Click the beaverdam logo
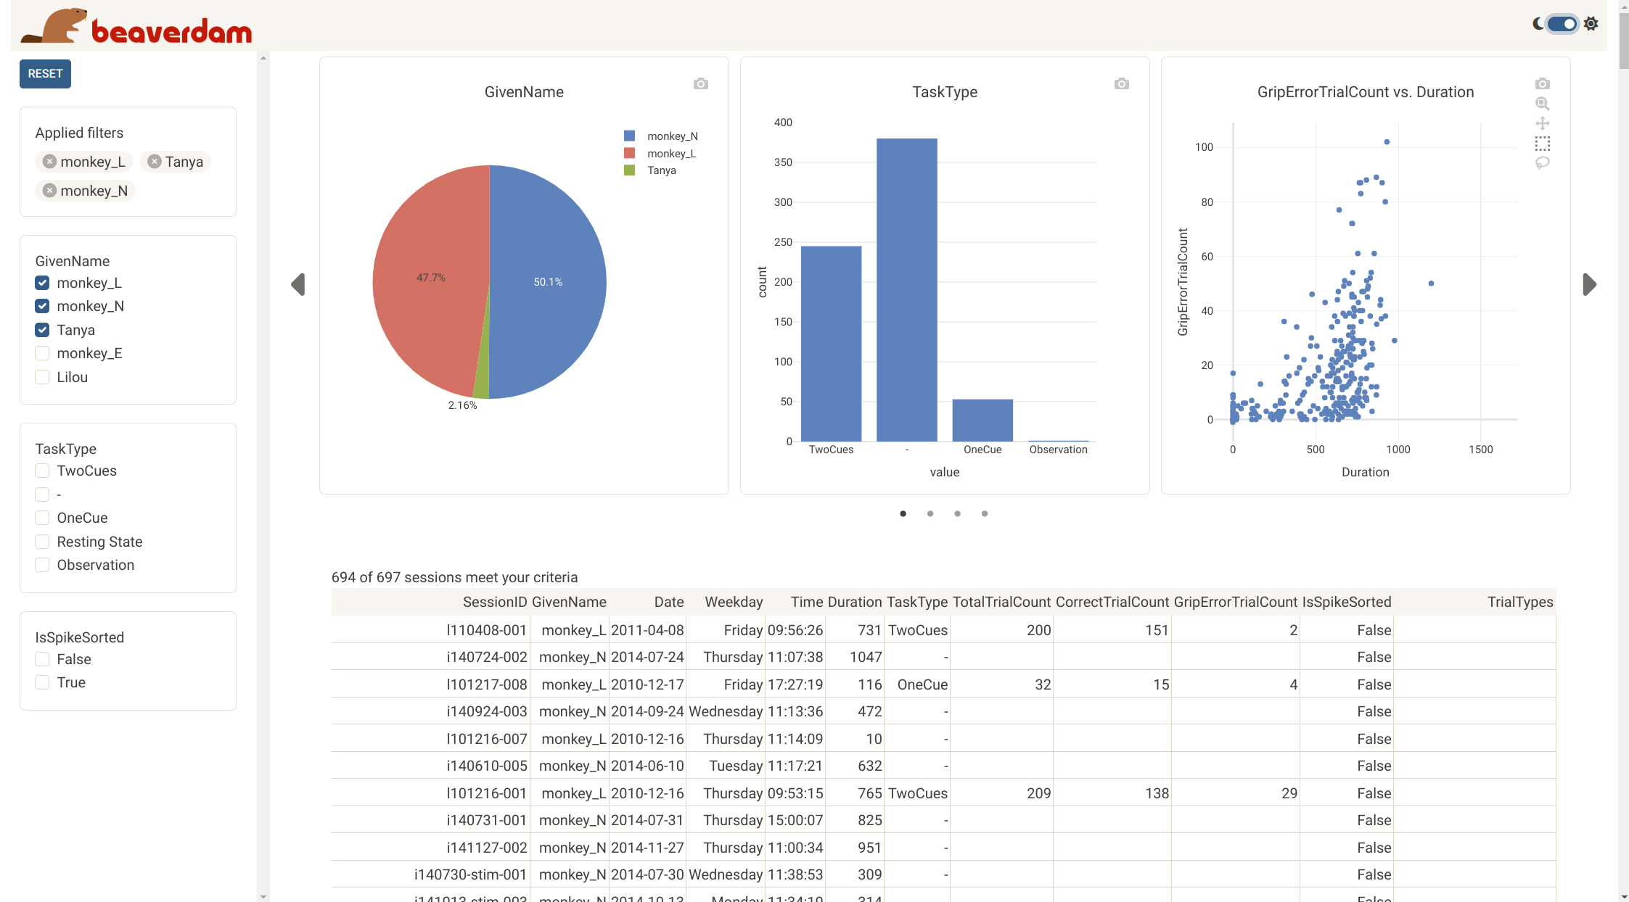Image resolution: width=1629 pixels, height=902 pixels. pos(136,26)
